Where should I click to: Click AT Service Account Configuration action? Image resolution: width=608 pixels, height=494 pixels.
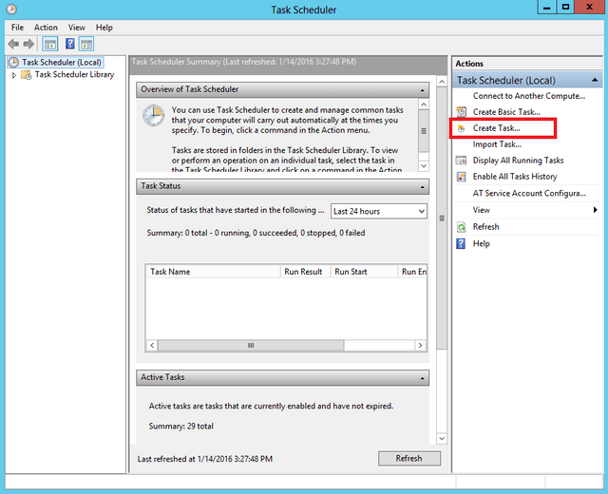(529, 194)
